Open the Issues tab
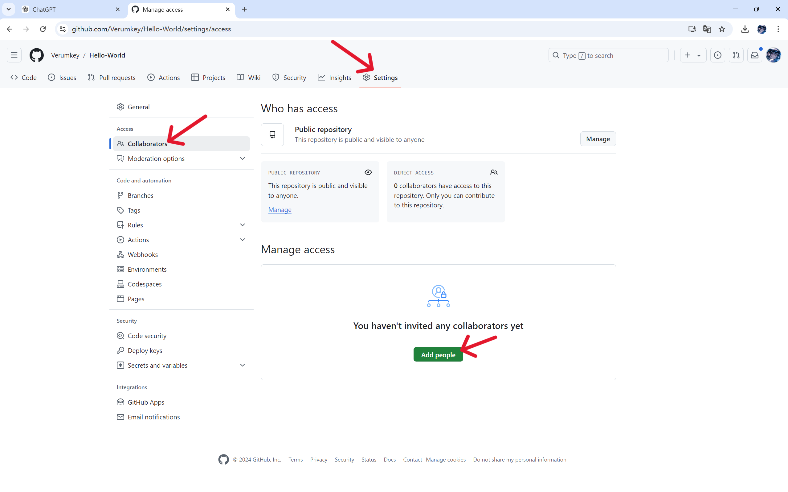Viewport: 788px width, 492px height. pyautogui.click(x=62, y=78)
